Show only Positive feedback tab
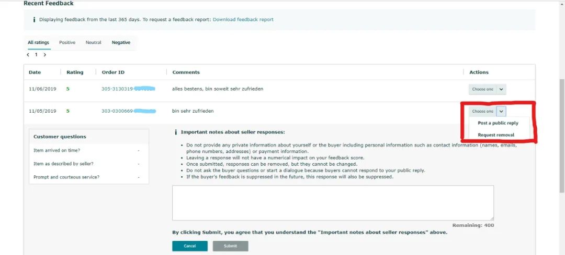The width and height of the screenshot is (565, 255). (x=67, y=43)
